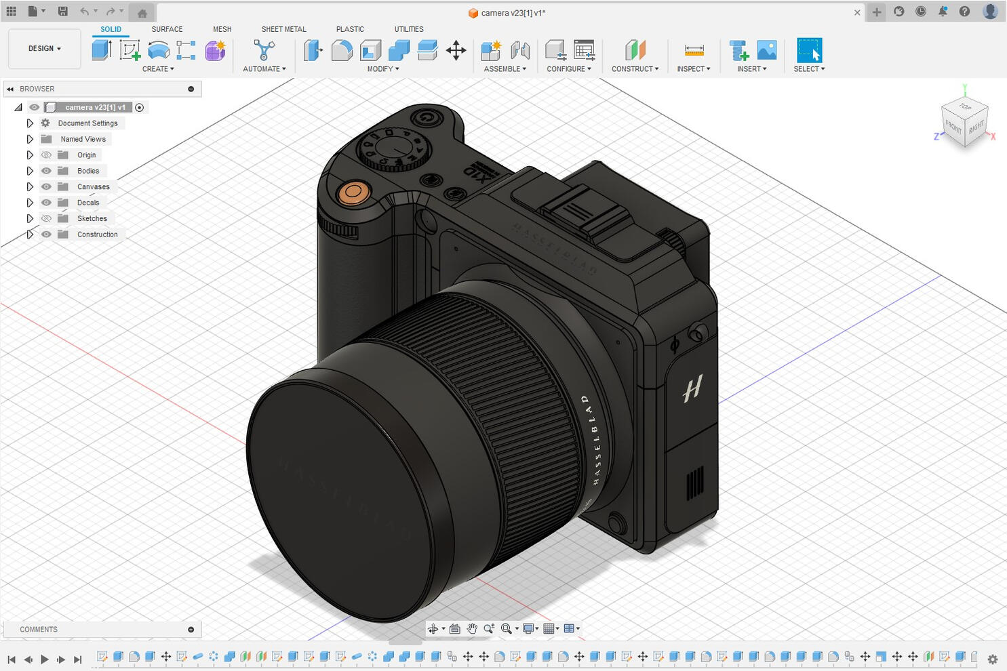Select the Fillet tool in Modify
The height and width of the screenshot is (671, 1007).
(x=342, y=50)
